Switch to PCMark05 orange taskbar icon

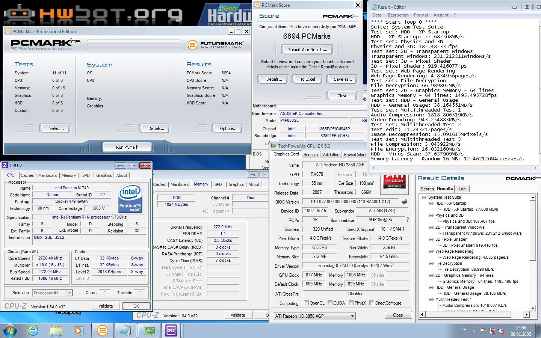(x=102, y=330)
